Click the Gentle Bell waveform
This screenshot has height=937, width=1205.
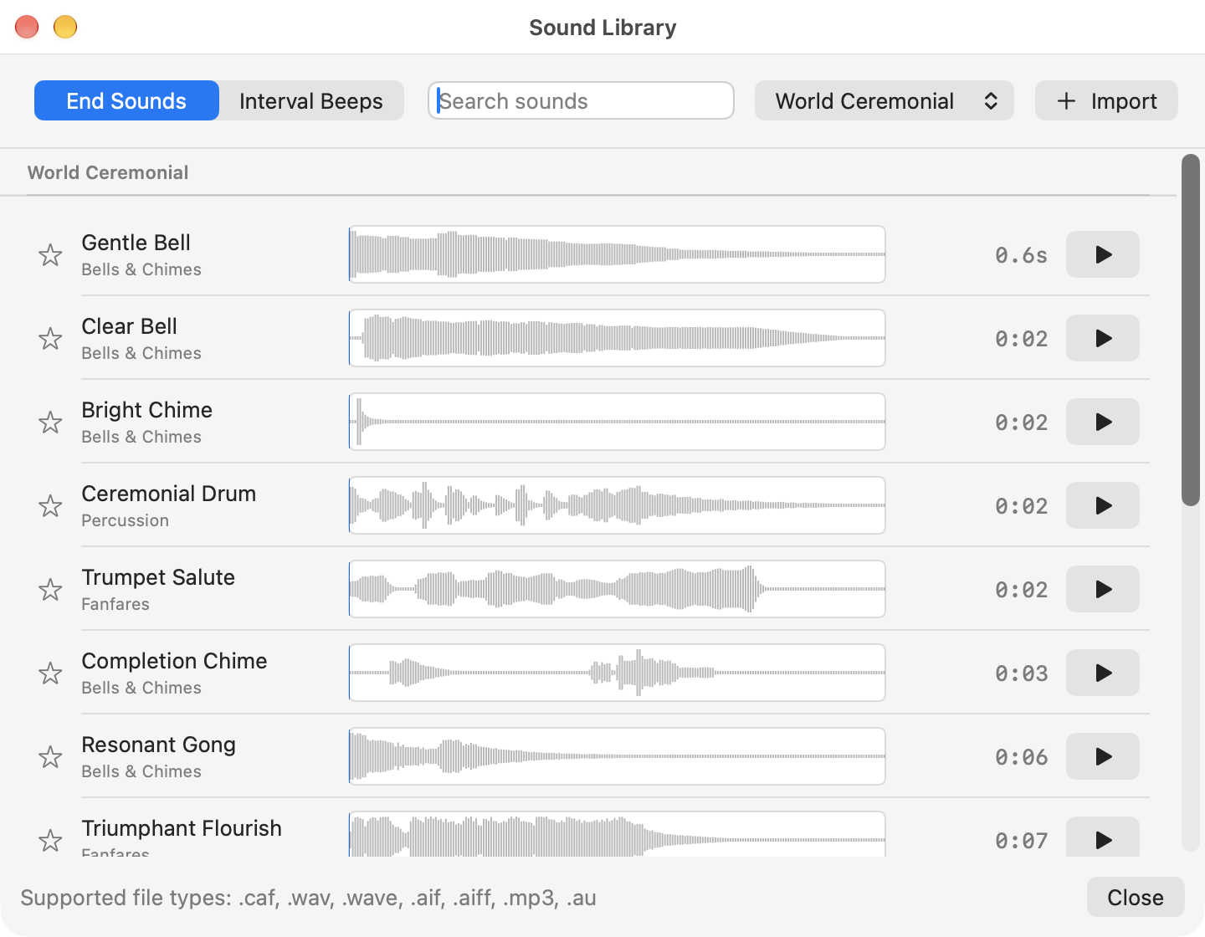[617, 254]
